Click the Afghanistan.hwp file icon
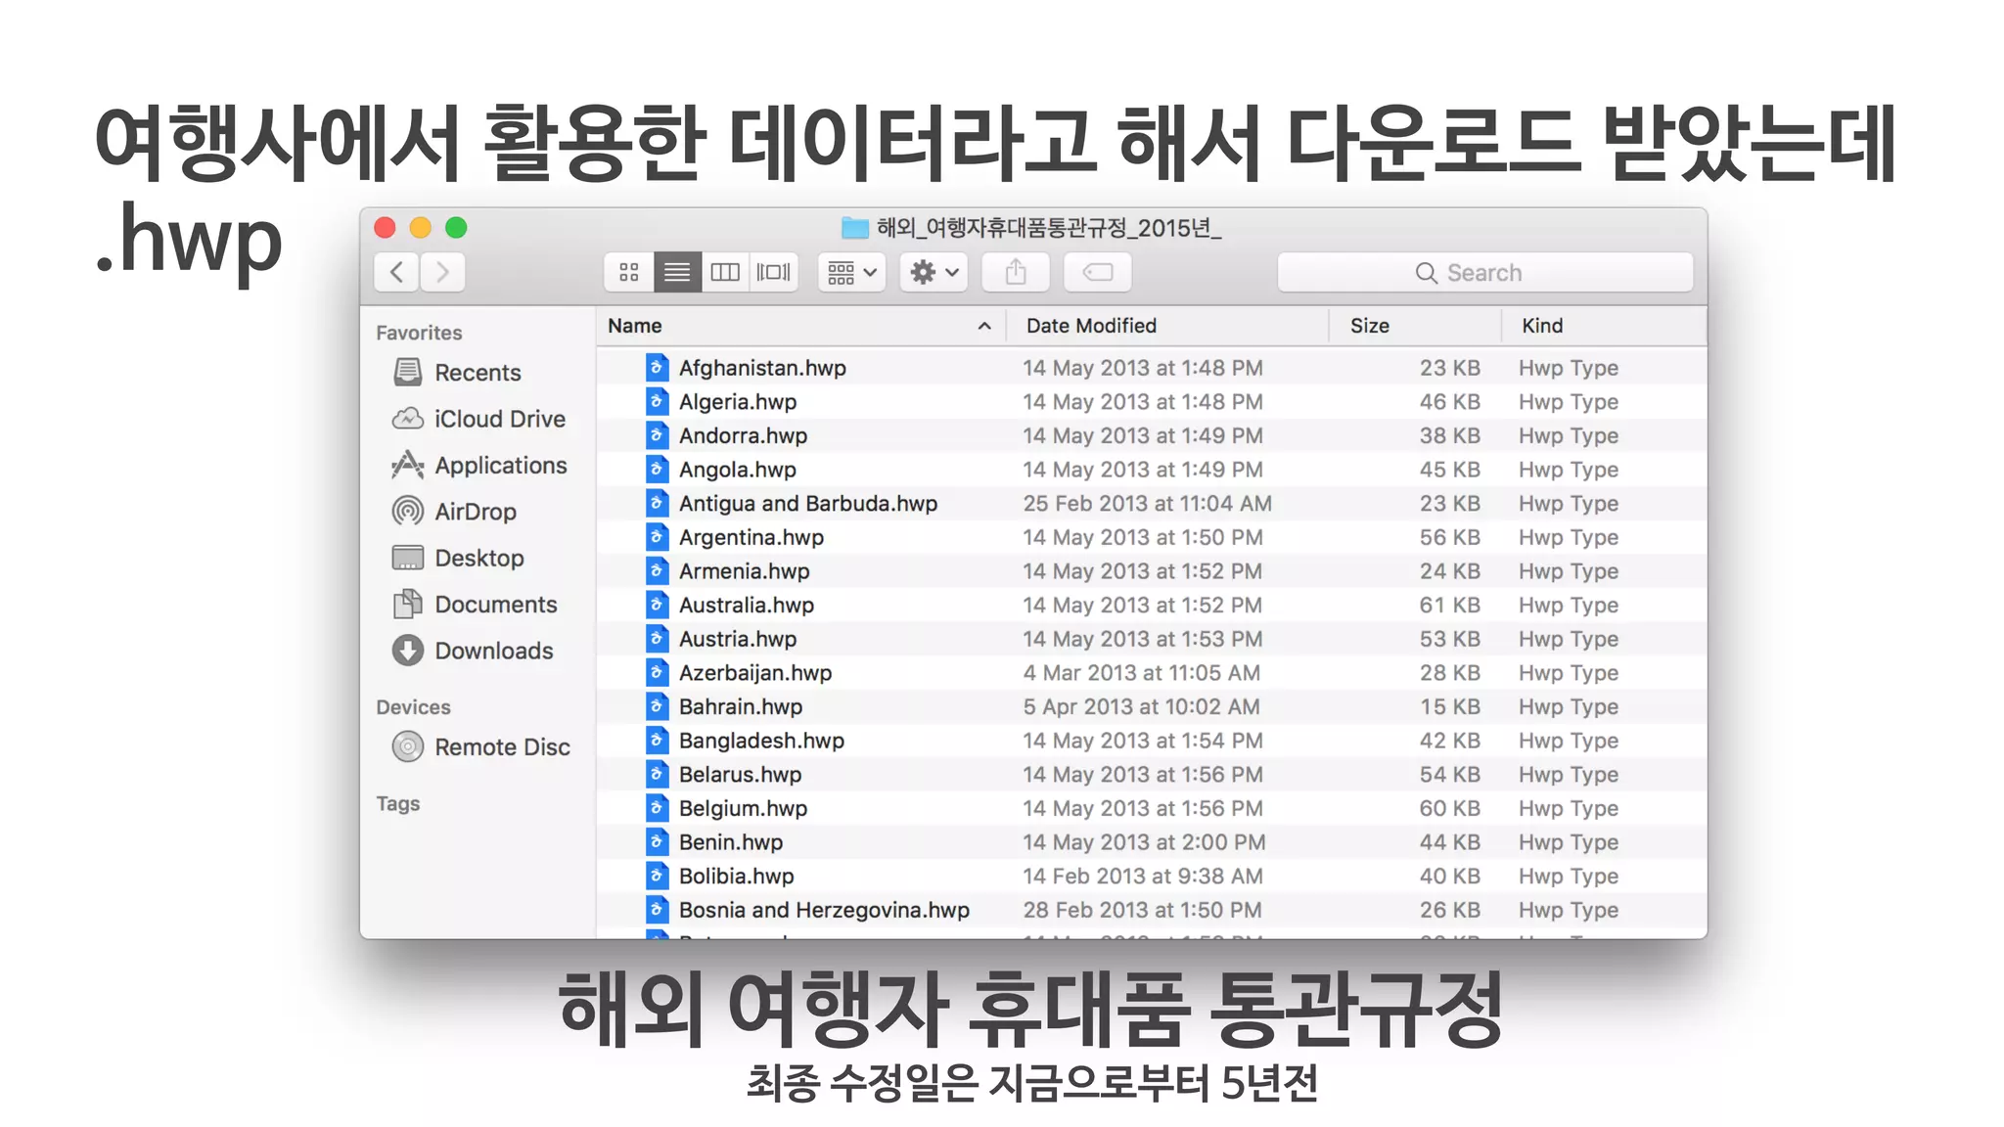Image resolution: width=2004 pixels, height=1127 pixels. 658,368
